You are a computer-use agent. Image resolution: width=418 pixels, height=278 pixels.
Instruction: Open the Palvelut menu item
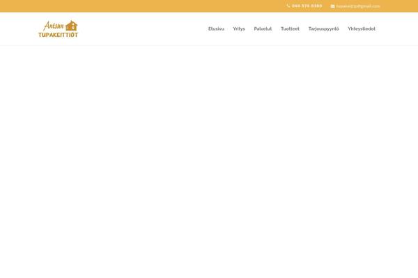point(263,28)
